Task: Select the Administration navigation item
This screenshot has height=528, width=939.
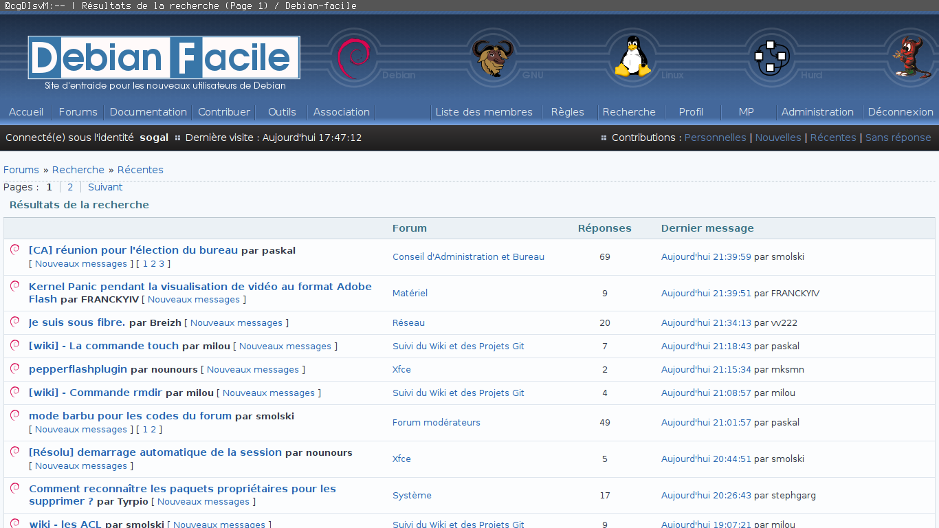Action: pyautogui.click(x=817, y=112)
